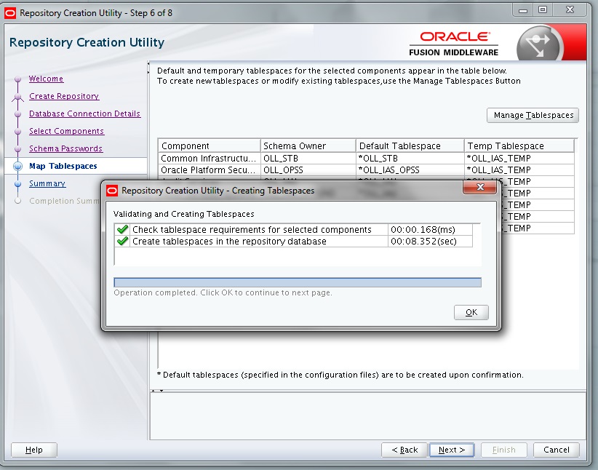598x470 pixels.
Task: Open the *OLL_STB default tablespace cell
Action: [410, 159]
